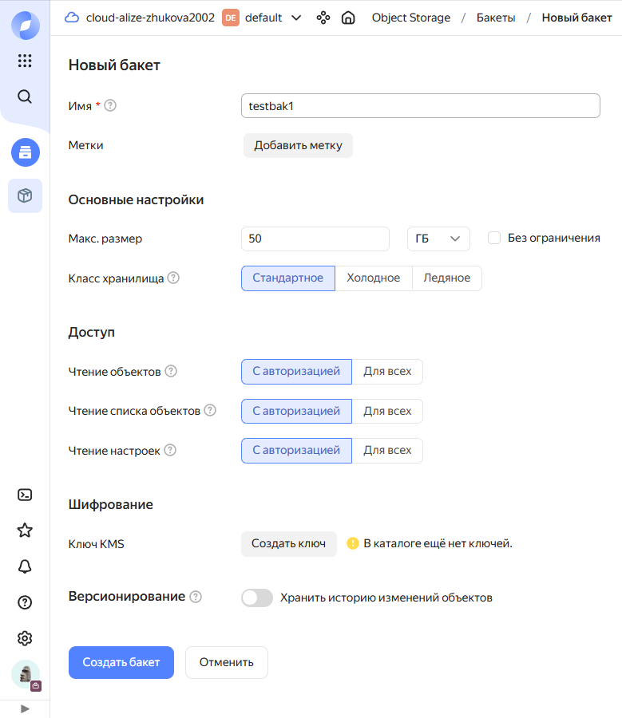Open settings gear in sidebar
The image size is (622, 718).
pos(25,638)
